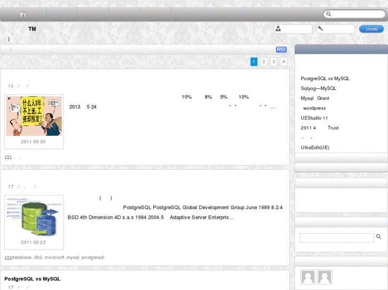Click the user icon in the username field
This screenshot has width=388, height=290.
pos(278,29)
